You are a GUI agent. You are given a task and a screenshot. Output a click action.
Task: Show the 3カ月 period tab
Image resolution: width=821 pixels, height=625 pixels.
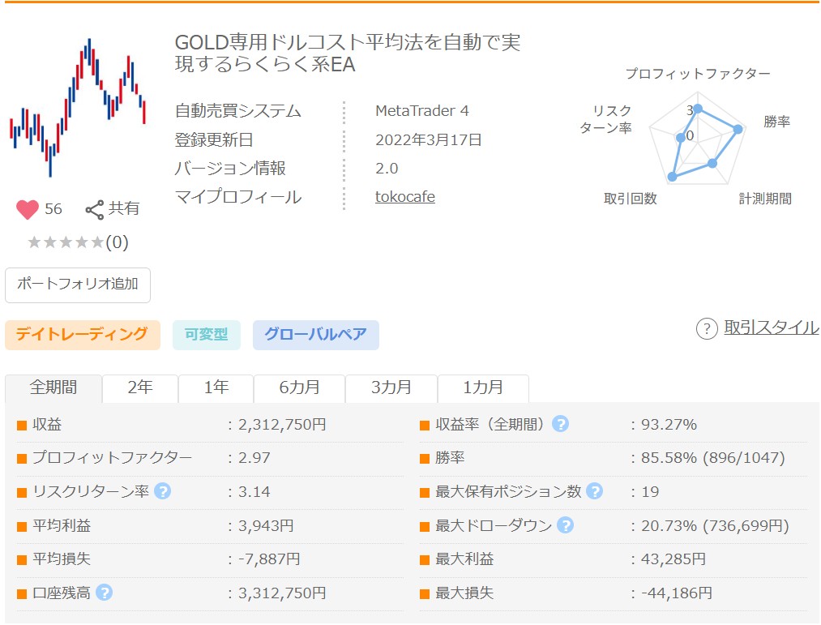pos(391,388)
